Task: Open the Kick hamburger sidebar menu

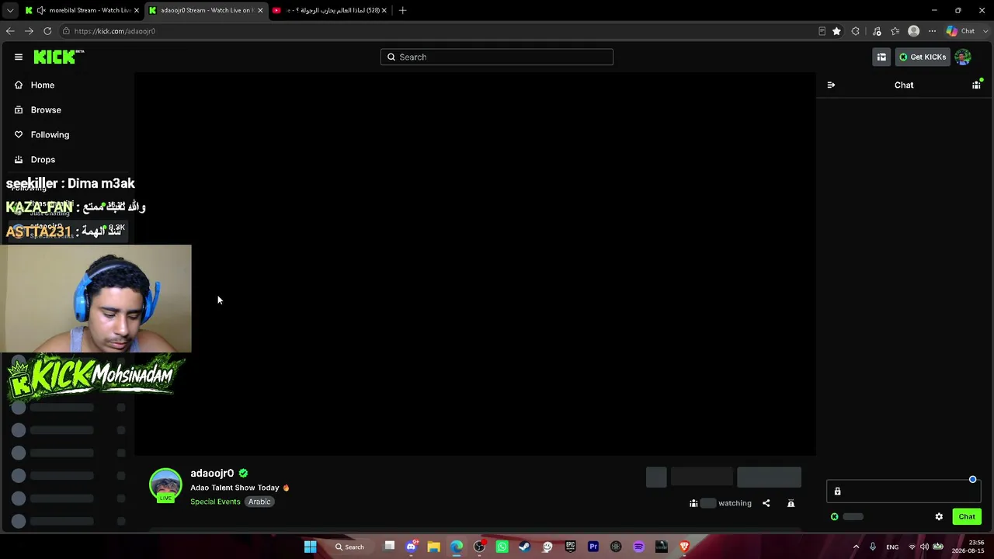Action: [x=19, y=57]
